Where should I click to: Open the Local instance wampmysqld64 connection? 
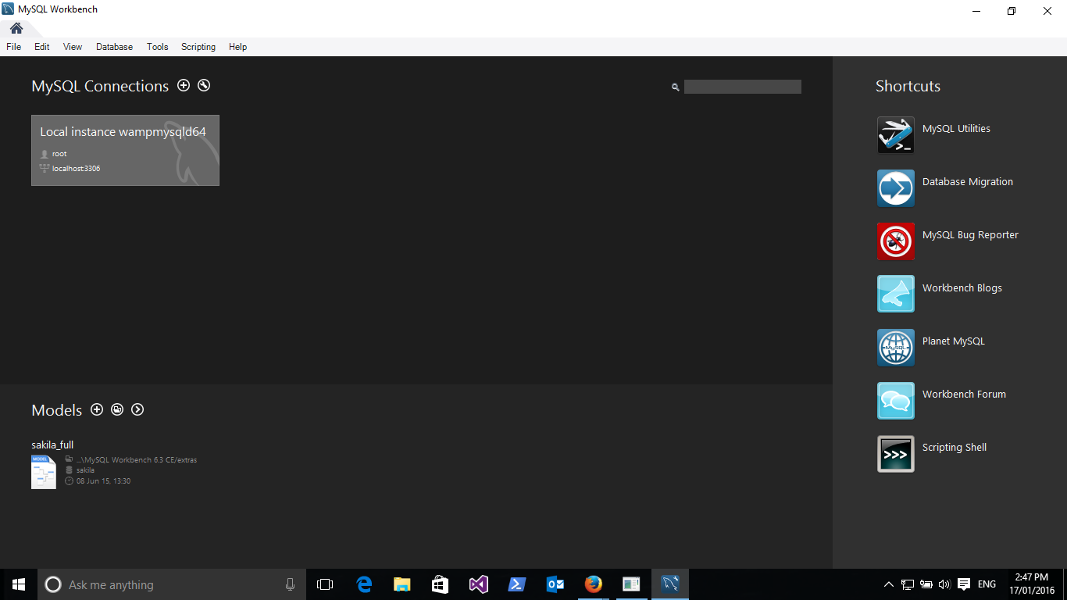click(125, 150)
